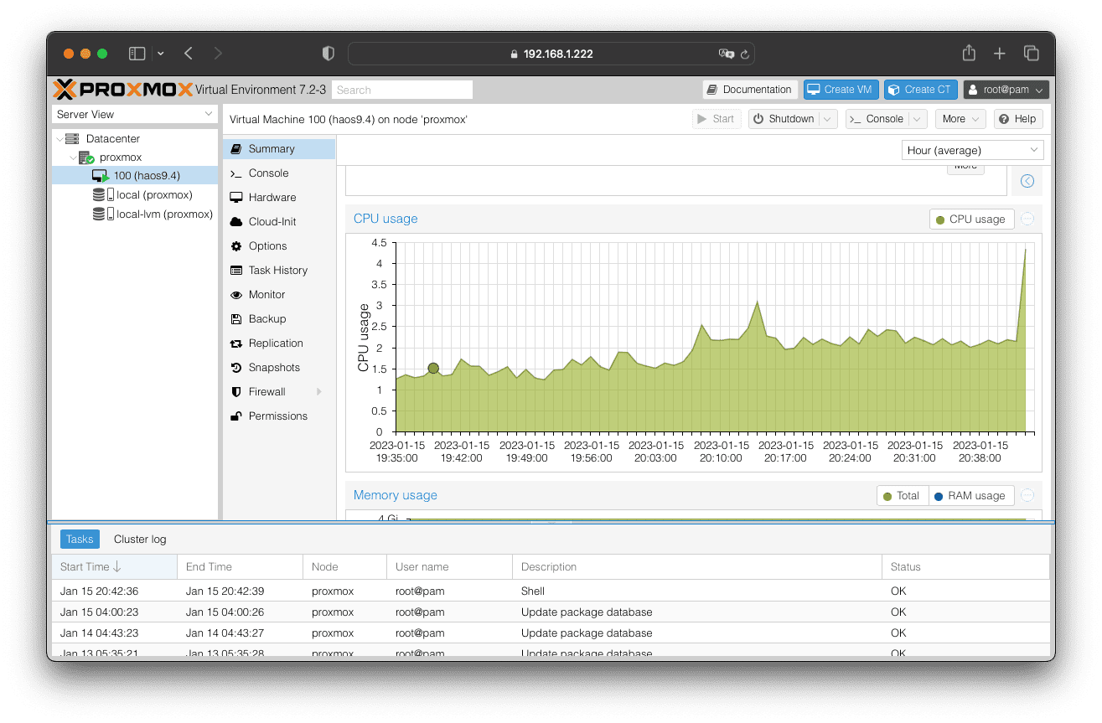Image resolution: width=1102 pixels, height=723 pixels.
Task: Open the Backup floppy disk icon
Action: (x=235, y=319)
